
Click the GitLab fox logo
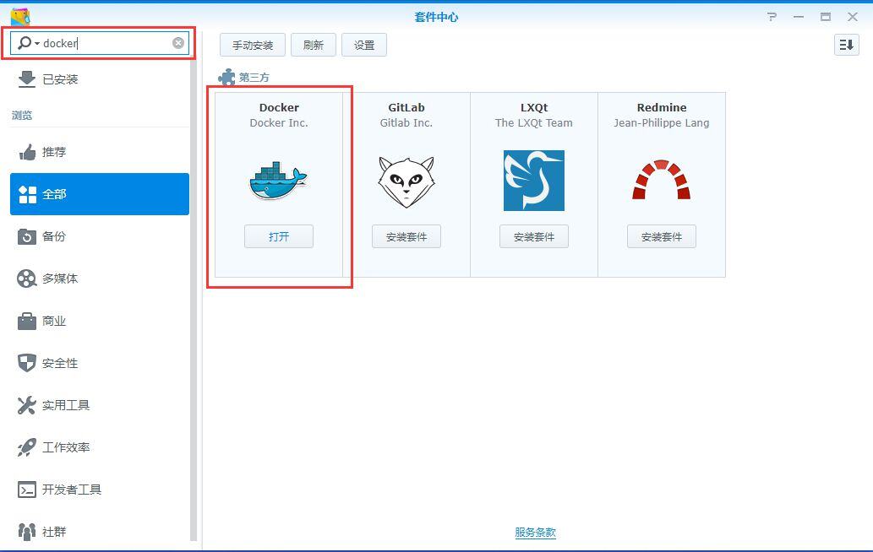click(406, 181)
